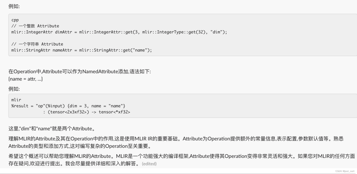Viewport: 357px width, 174px height.
Task: Click the "mlir" label in second code block
Action: point(16,100)
